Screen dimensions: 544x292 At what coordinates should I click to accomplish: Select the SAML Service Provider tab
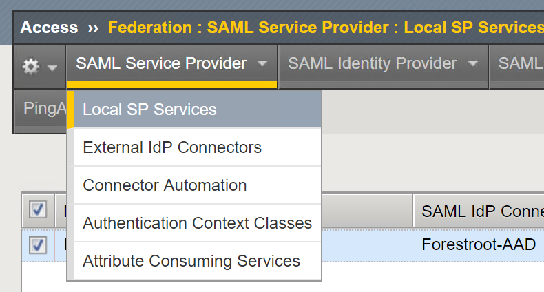171,66
